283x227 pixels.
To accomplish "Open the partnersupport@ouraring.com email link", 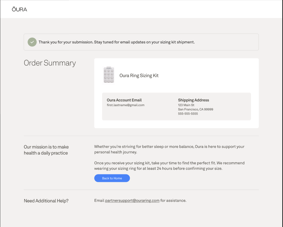I will 132,201.
